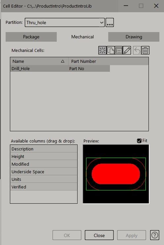Screen dimensions: 164x245
Task: Click the Edit Graphics pencil icon
Action: [127, 50]
